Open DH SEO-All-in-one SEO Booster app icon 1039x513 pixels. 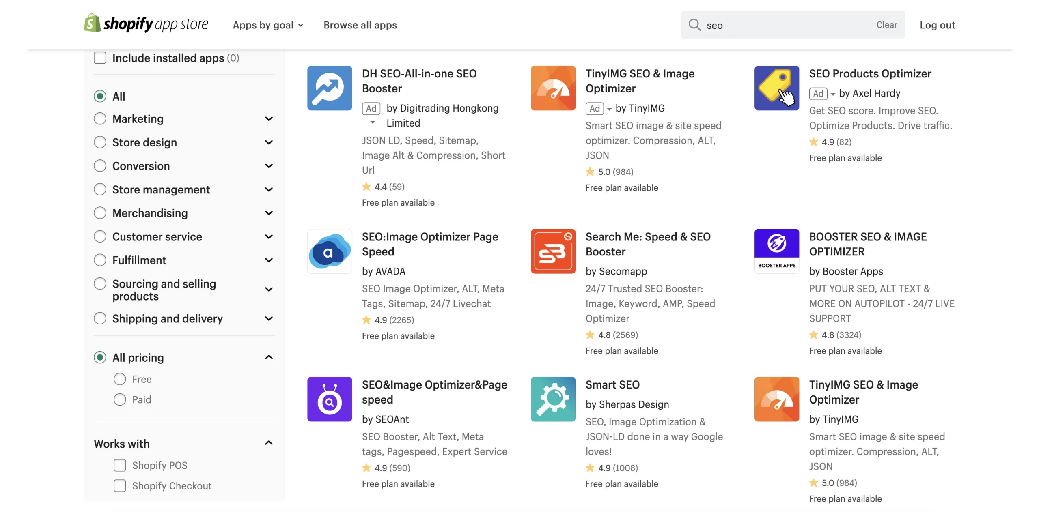point(329,88)
